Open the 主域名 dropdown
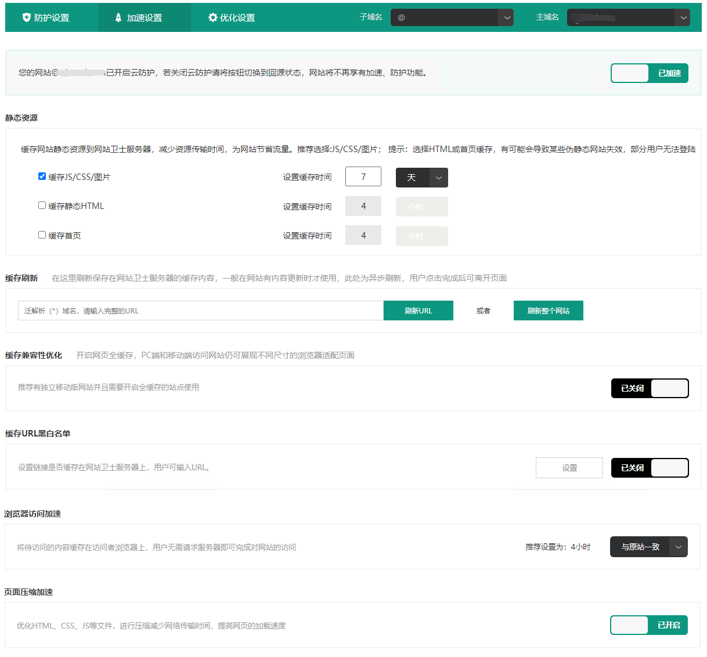The width and height of the screenshot is (707, 657). point(629,17)
